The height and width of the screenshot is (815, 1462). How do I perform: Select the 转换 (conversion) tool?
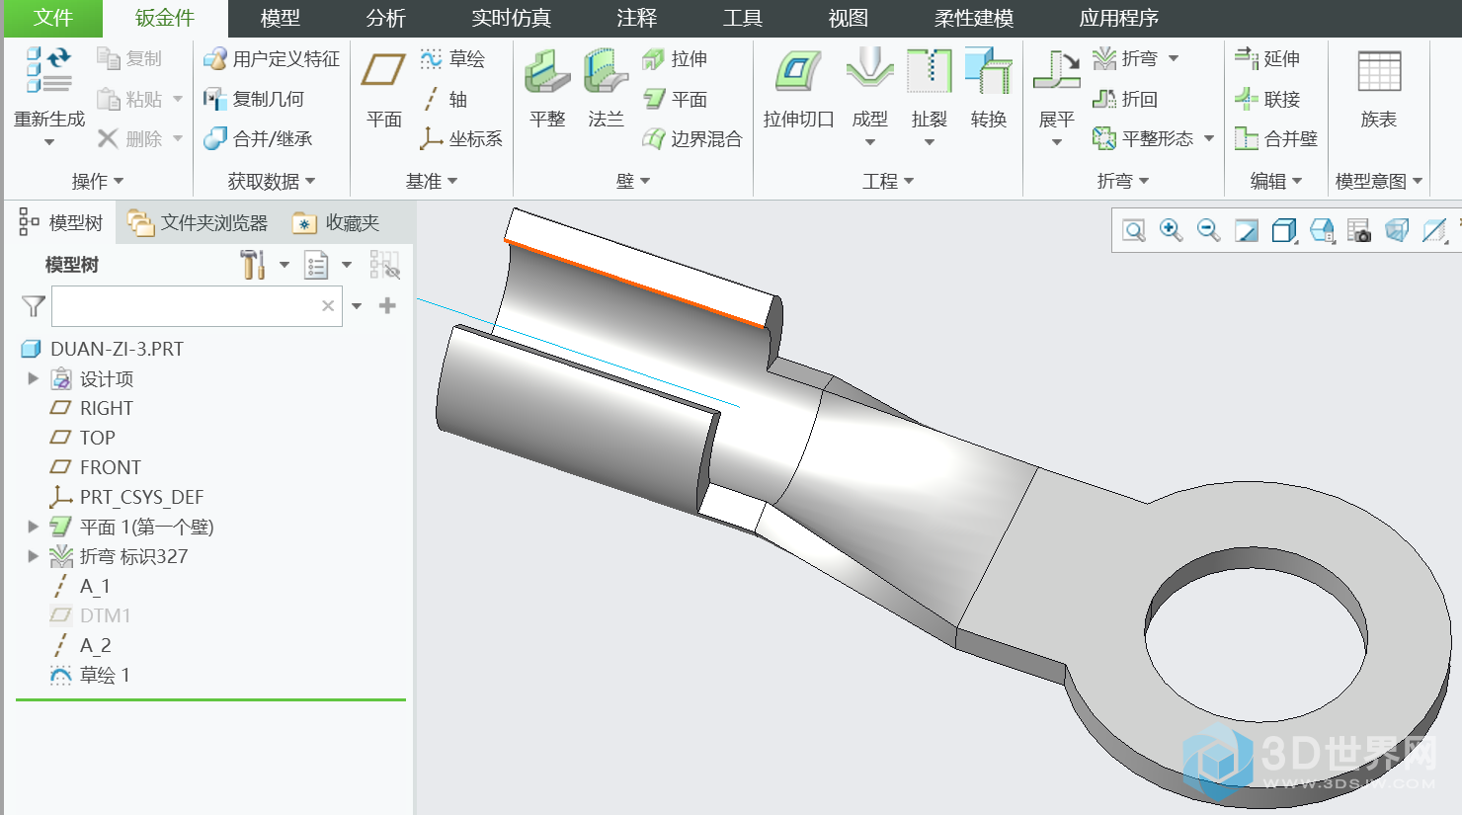tap(988, 91)
